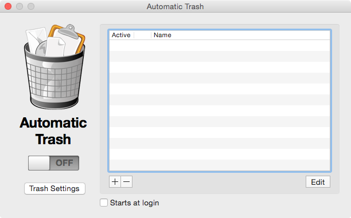Viewport: 351px width, 218px height.
Task: Enable the Starts at login checkbox
Action: [x=104, y=203]
